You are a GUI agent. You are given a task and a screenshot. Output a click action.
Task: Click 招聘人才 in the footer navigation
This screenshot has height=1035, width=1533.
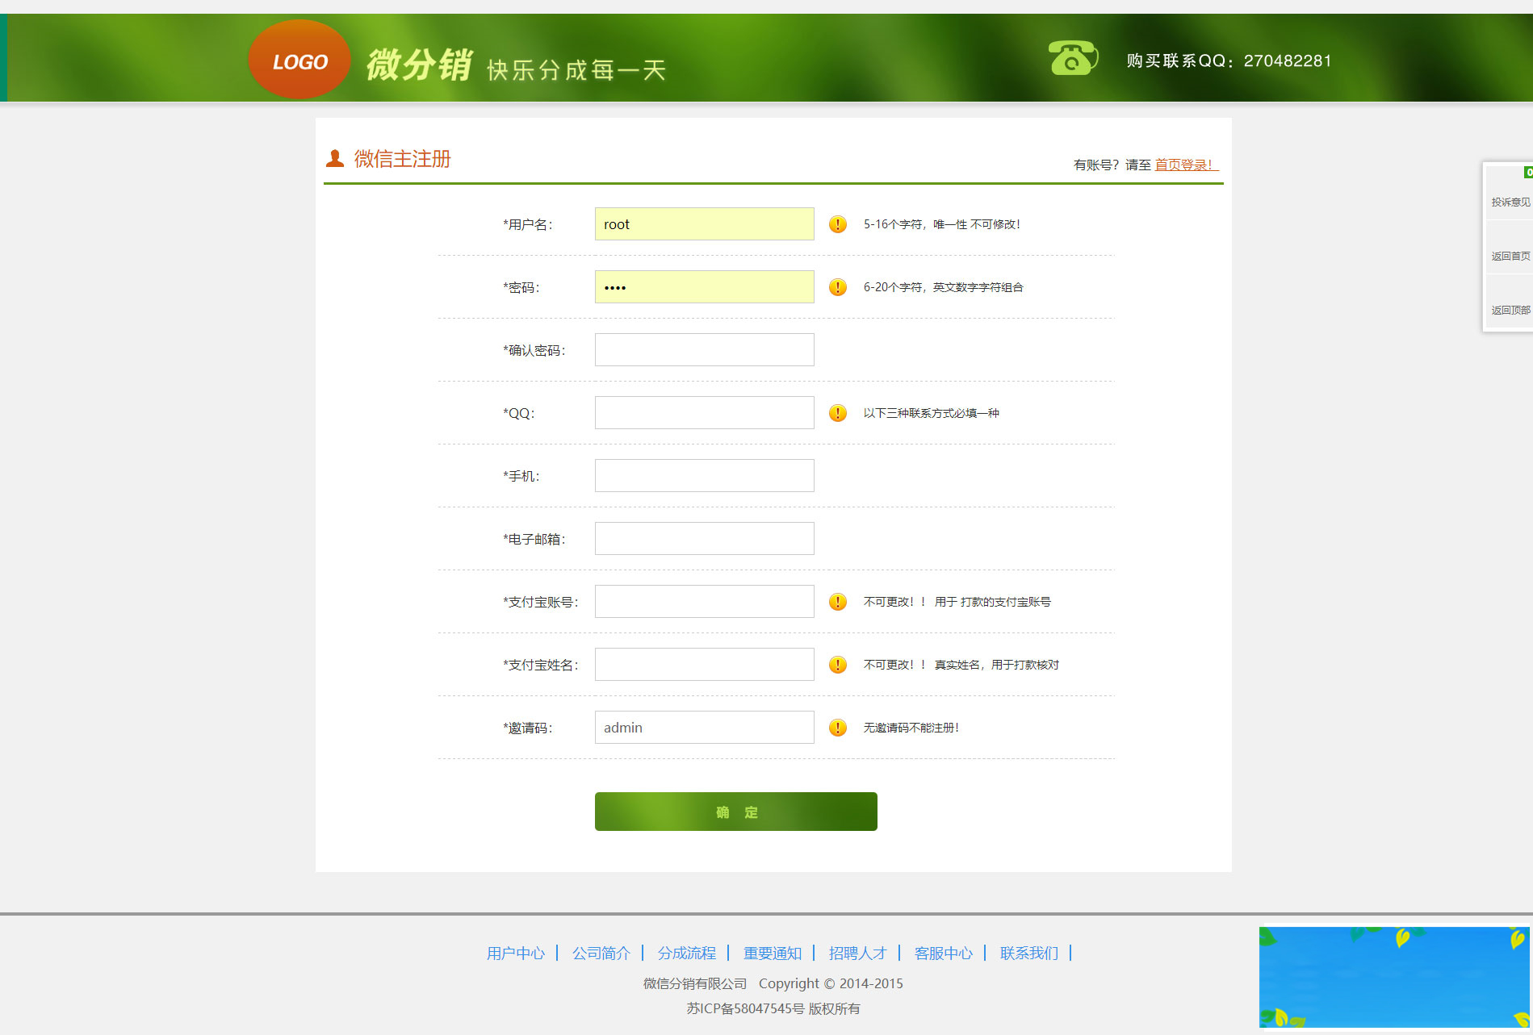click(x=857, y=953)
